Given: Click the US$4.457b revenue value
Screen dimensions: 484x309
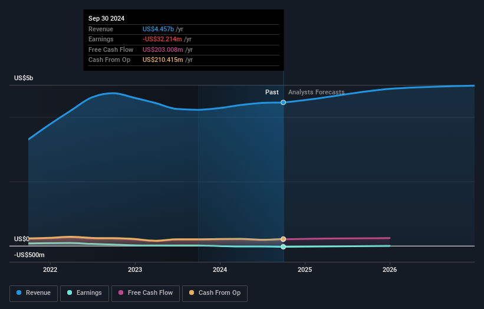Looking at the screenshot, I should pos(158,29).
